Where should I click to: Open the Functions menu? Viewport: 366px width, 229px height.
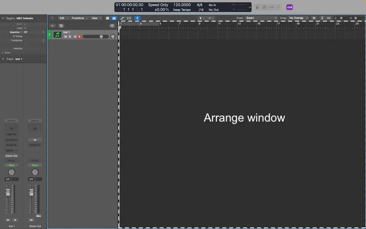[79, 18]
